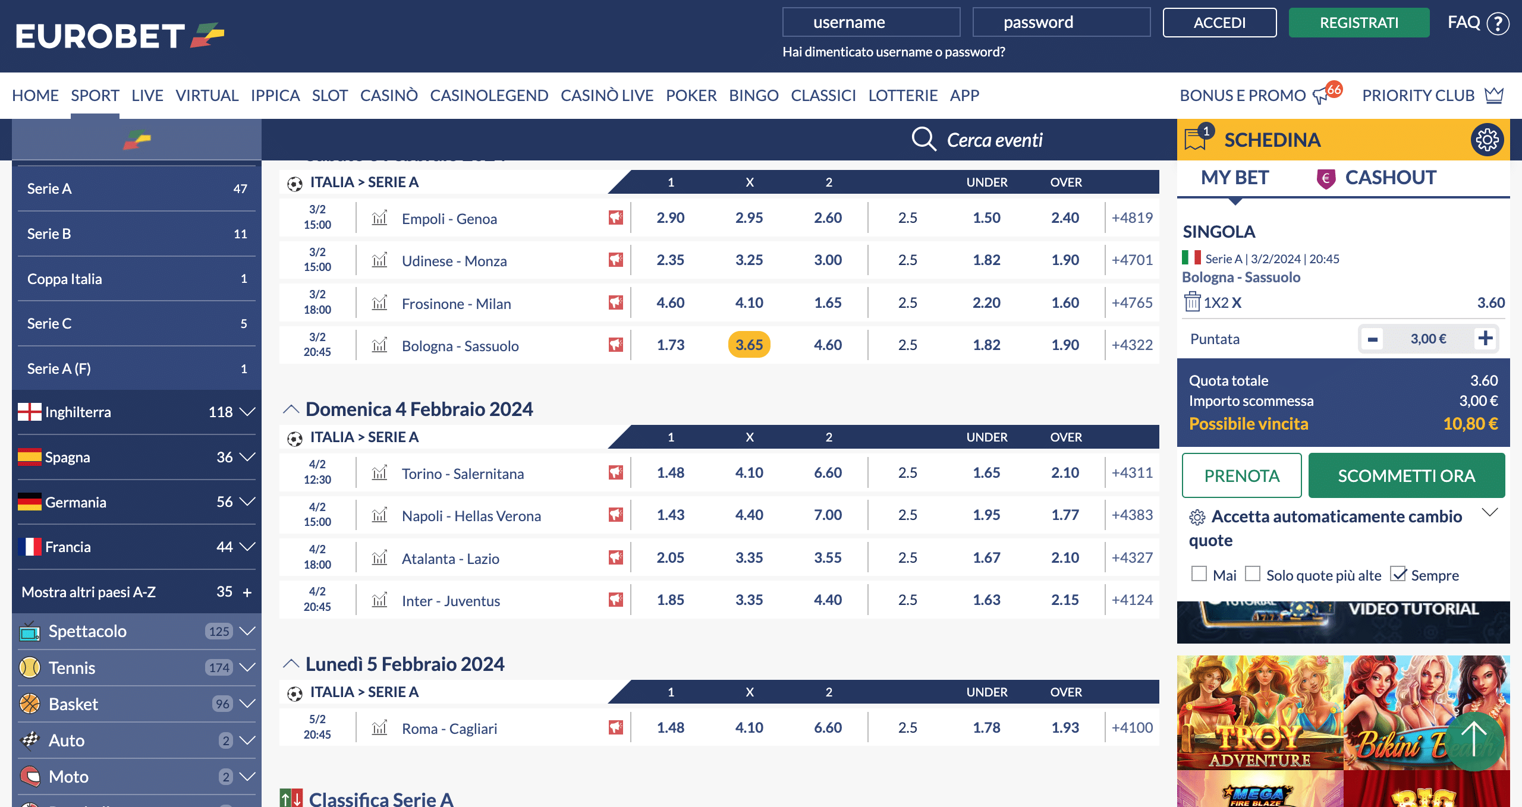Collapse the Domenica 4 Febbraio 2024 section

[291, 409]
